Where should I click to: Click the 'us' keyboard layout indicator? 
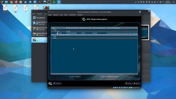point(152,2)
